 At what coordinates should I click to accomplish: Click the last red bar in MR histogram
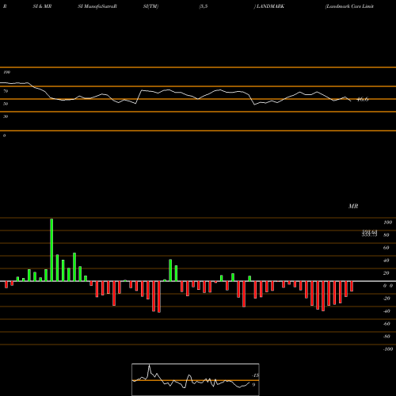pos(352,286)
